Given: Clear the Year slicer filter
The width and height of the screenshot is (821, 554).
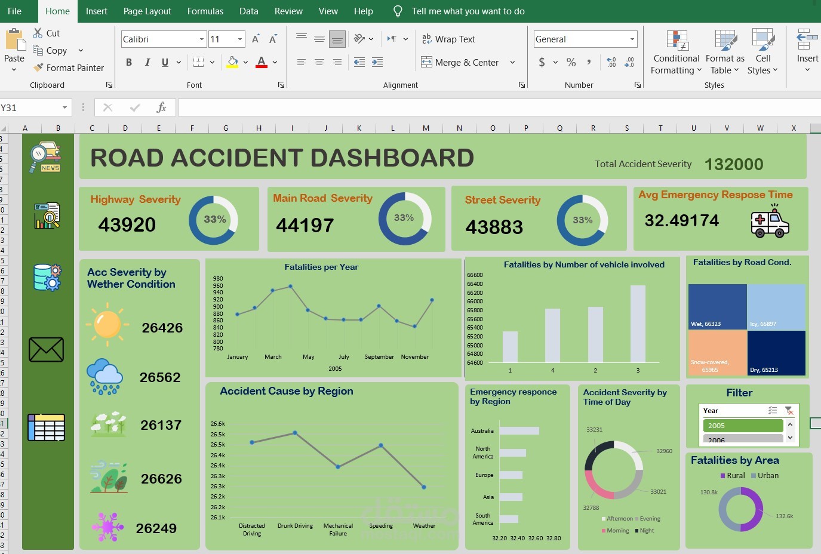Looking at the screenshot, I should tap(789, 410).
